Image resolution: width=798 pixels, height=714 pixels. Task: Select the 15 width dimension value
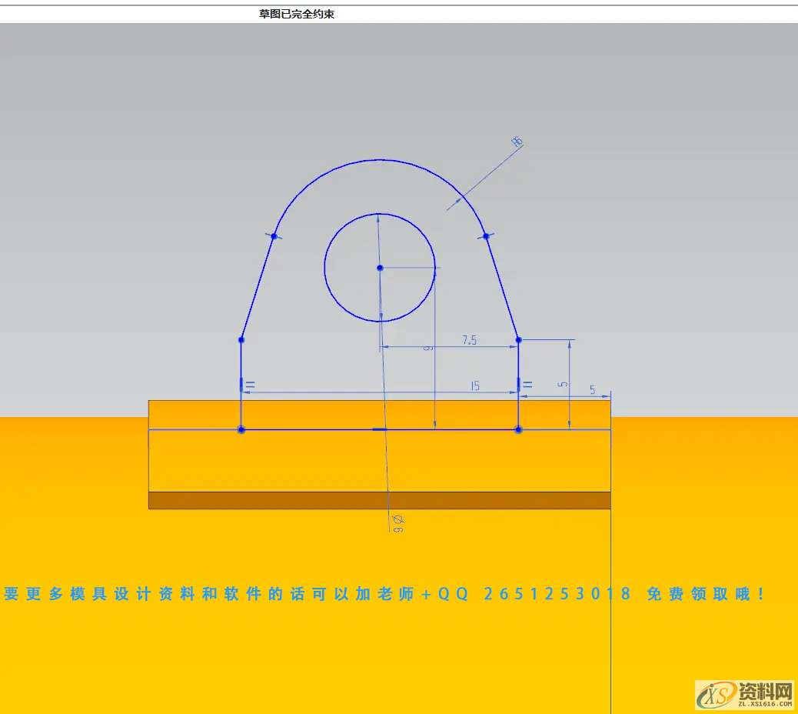475,386
